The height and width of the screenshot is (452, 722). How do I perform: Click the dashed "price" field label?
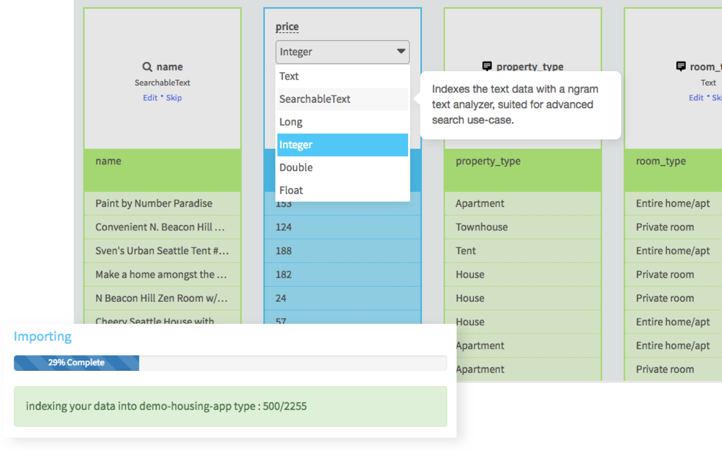click(287, 26)
